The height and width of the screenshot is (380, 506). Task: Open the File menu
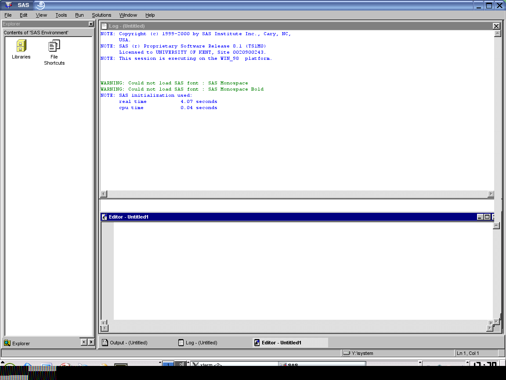tap(8, 15)
